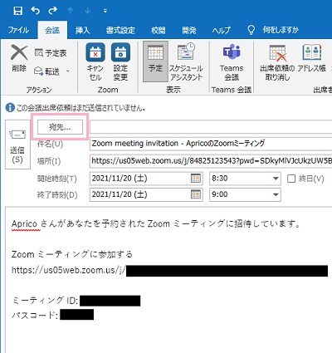Click the lightbulb Tell Me icon
Image resolution: width=332 pixels, height=353 pixels.
(x=251, y=30)
